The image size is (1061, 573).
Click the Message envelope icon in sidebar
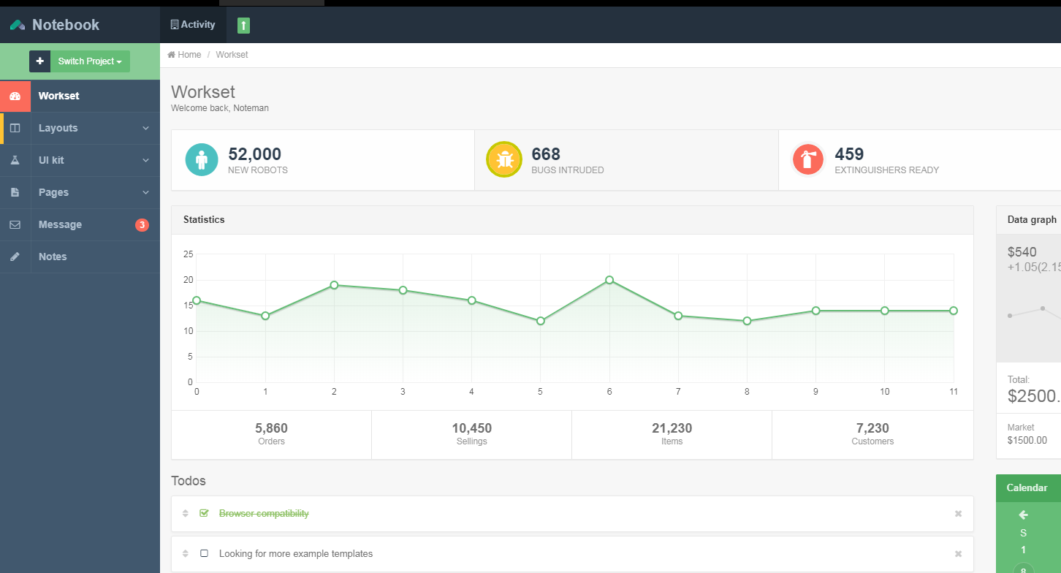tap(15, 225)
